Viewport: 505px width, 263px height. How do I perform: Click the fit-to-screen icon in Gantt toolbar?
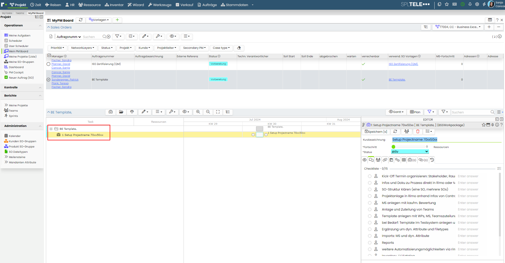[218, 112]
